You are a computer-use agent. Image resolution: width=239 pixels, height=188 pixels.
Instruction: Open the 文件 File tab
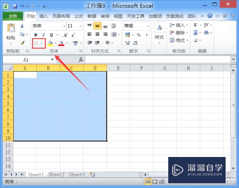coord(12,16)
